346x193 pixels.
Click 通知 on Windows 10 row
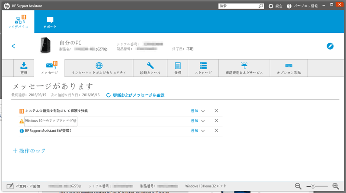pos(194,121)
